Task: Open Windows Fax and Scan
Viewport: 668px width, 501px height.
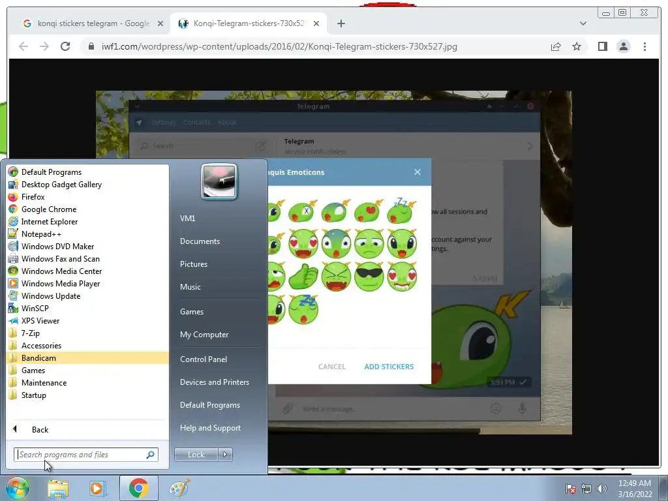Action: (x=61, y=258)
